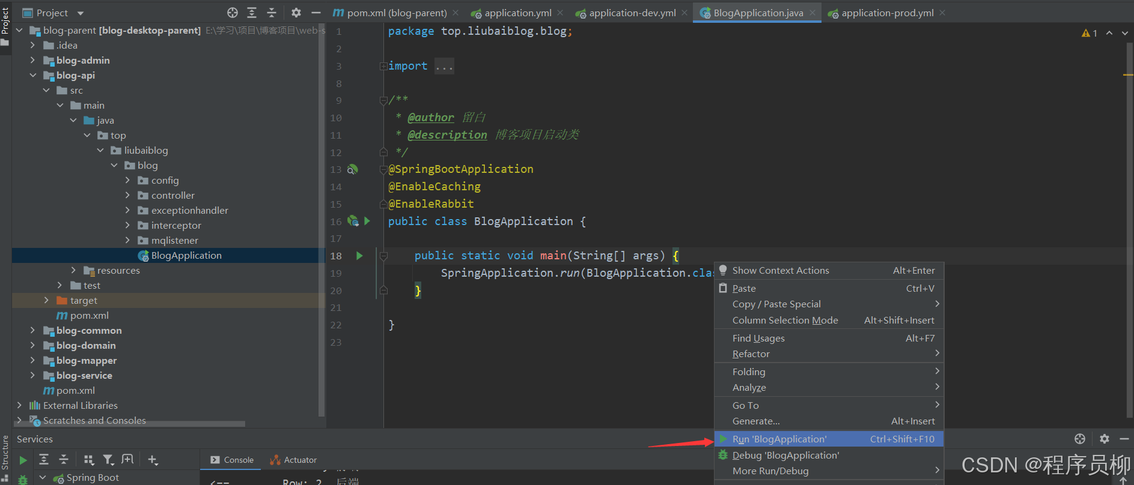
Task: Click Collapse All icon in Project panel
Action: [x=272, y=13]
